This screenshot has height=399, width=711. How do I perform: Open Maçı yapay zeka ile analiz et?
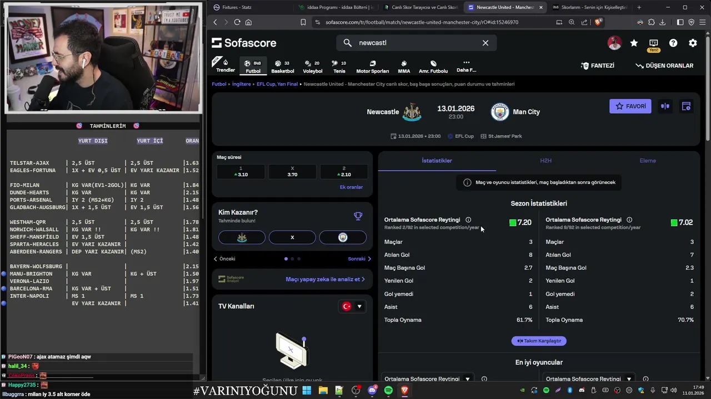(x=325, y=279)
